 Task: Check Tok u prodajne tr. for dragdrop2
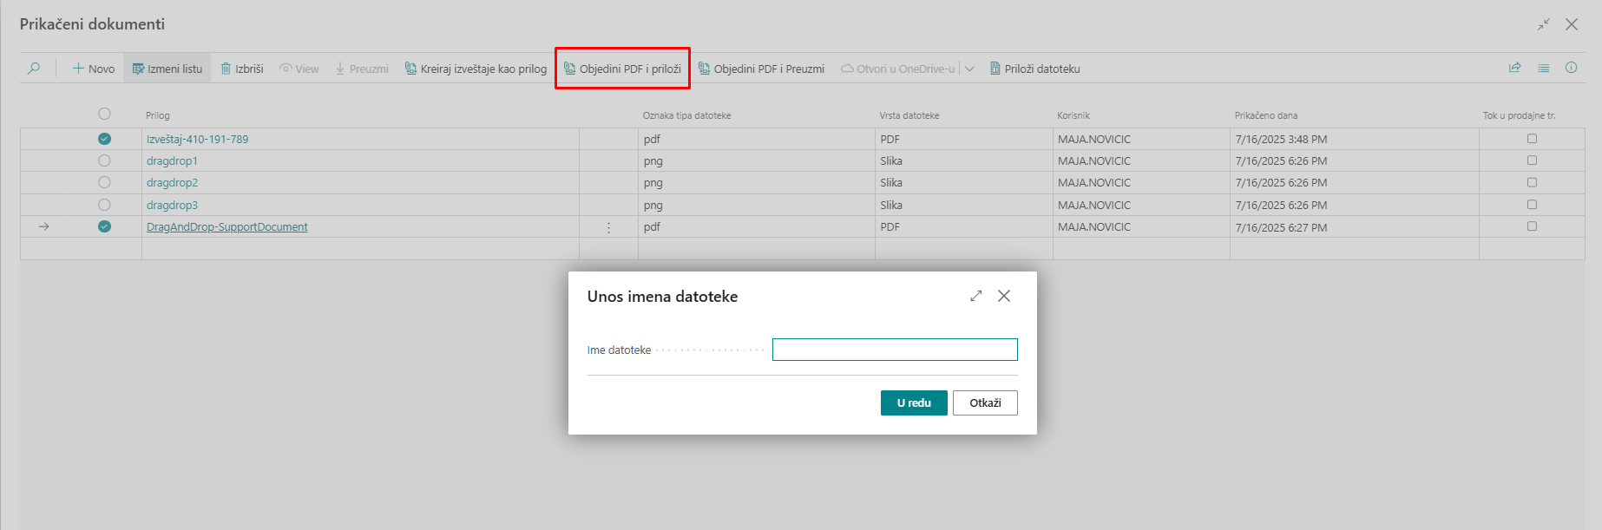pyautogui.click(x=1532, y=182)
